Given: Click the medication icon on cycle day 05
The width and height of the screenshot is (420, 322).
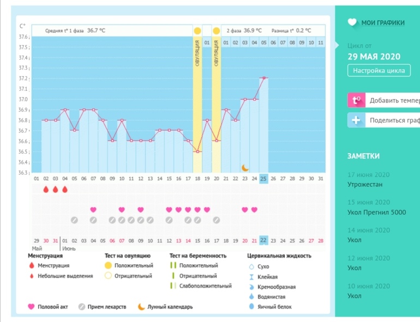Looking at the screenshot, I should click(74, 220).
